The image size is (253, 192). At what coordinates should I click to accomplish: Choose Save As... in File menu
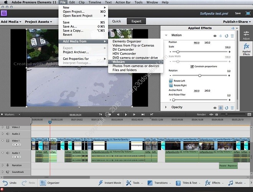coord(83,26)
